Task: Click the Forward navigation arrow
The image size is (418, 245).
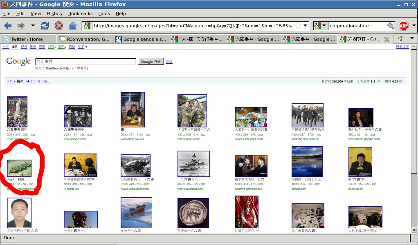Action: pos(21,26)
